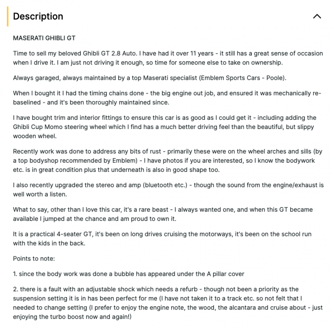Image resolution: width=333 pixels, height=330 pixels.
Task: Click the 'top bodyshop recommended by Emblem' text
Action: click(78, 161)
